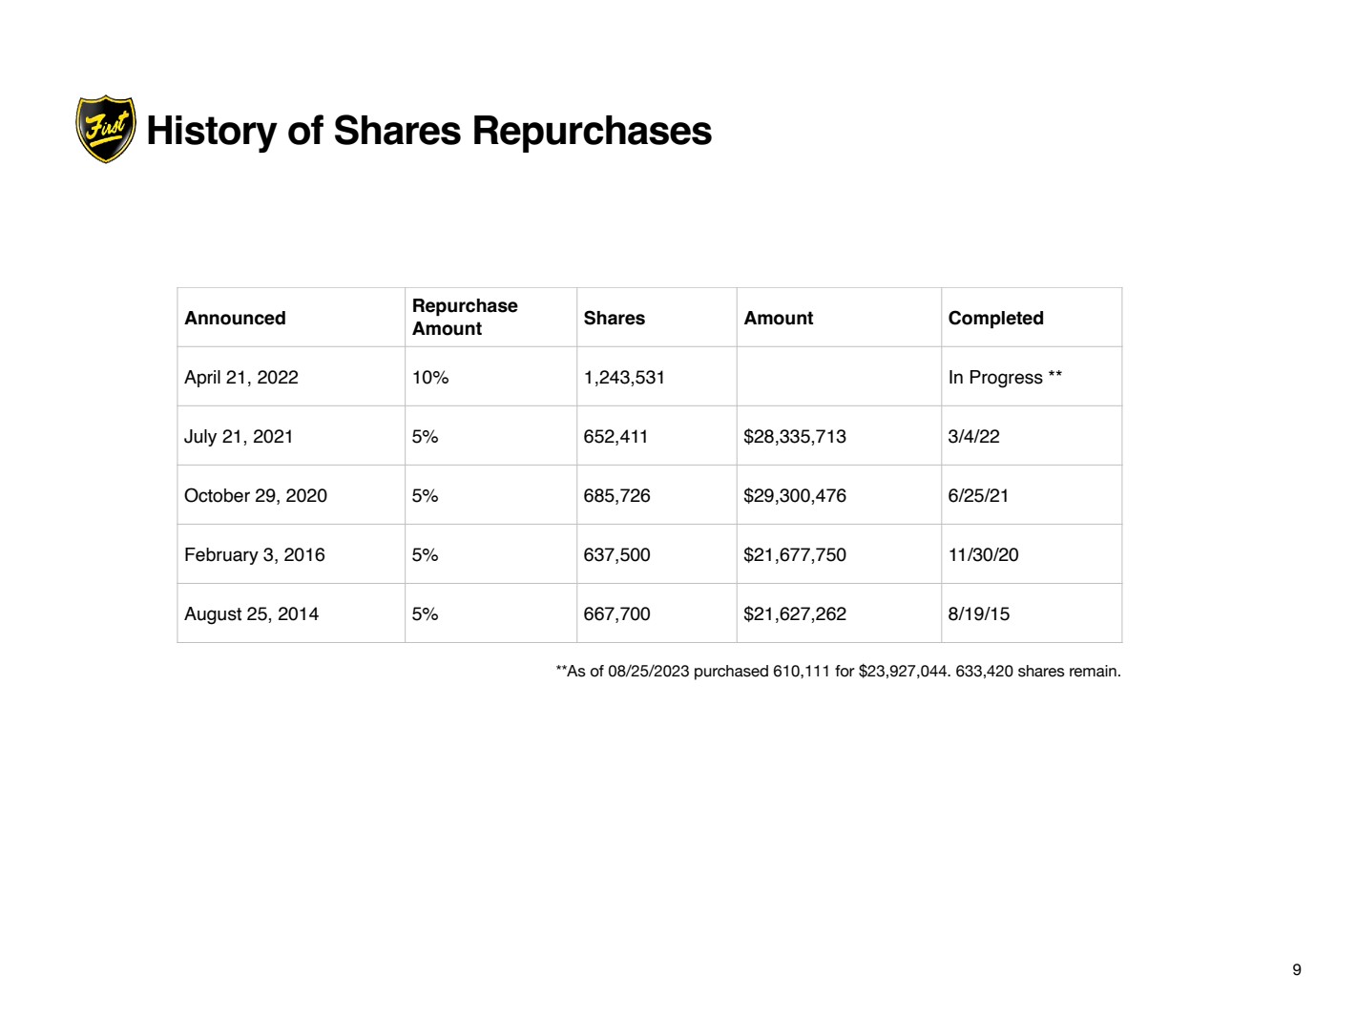
Task: Click the "July 21, 2021" cell
Action: 239,437
